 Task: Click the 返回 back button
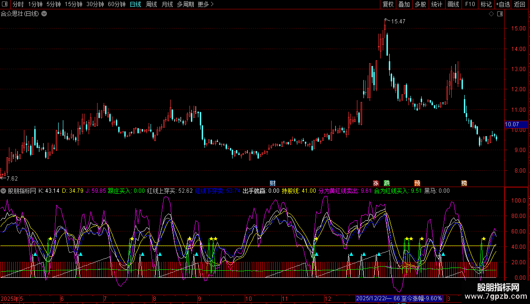[x=520, y=4]
